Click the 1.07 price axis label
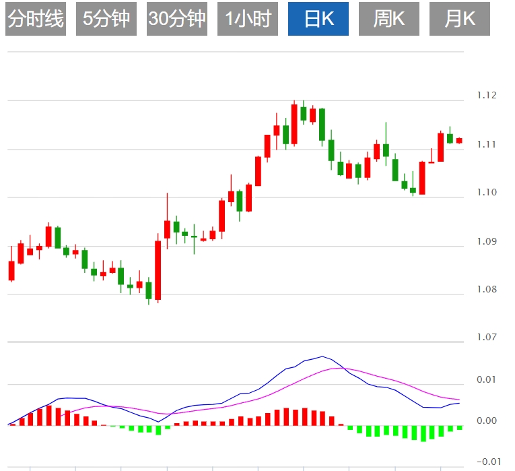Image resolution: width=515 pixels, height=471 pixels. 487,337
